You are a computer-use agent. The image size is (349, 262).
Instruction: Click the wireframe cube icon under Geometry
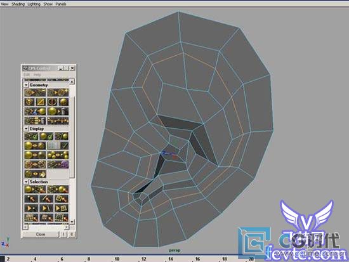point(29,102)
